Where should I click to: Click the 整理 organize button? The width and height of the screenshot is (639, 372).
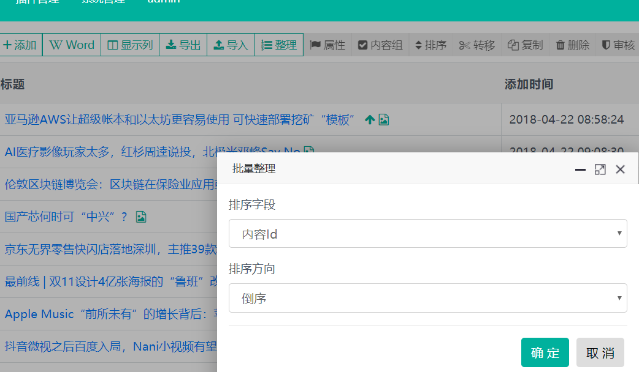[279, 45]
